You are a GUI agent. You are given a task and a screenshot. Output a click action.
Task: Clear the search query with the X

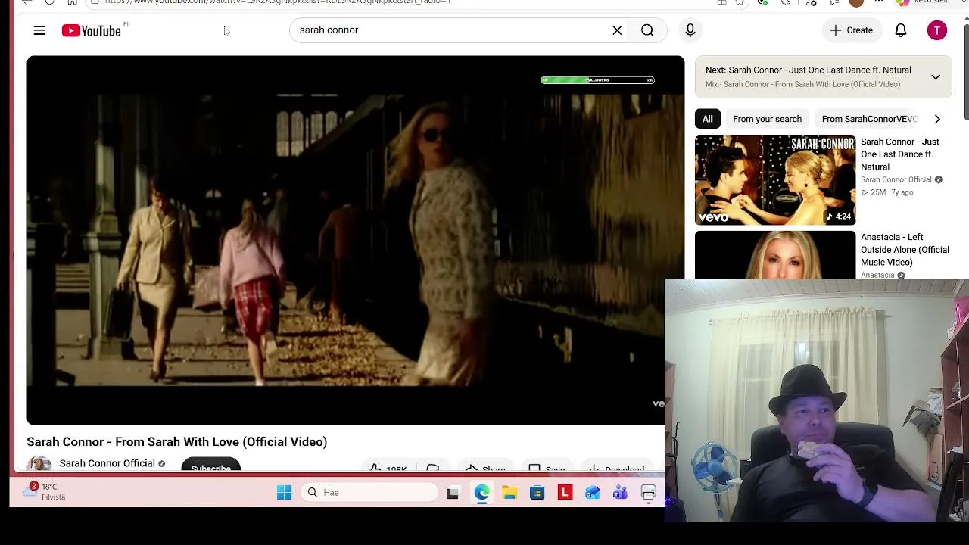coord(617,30)
